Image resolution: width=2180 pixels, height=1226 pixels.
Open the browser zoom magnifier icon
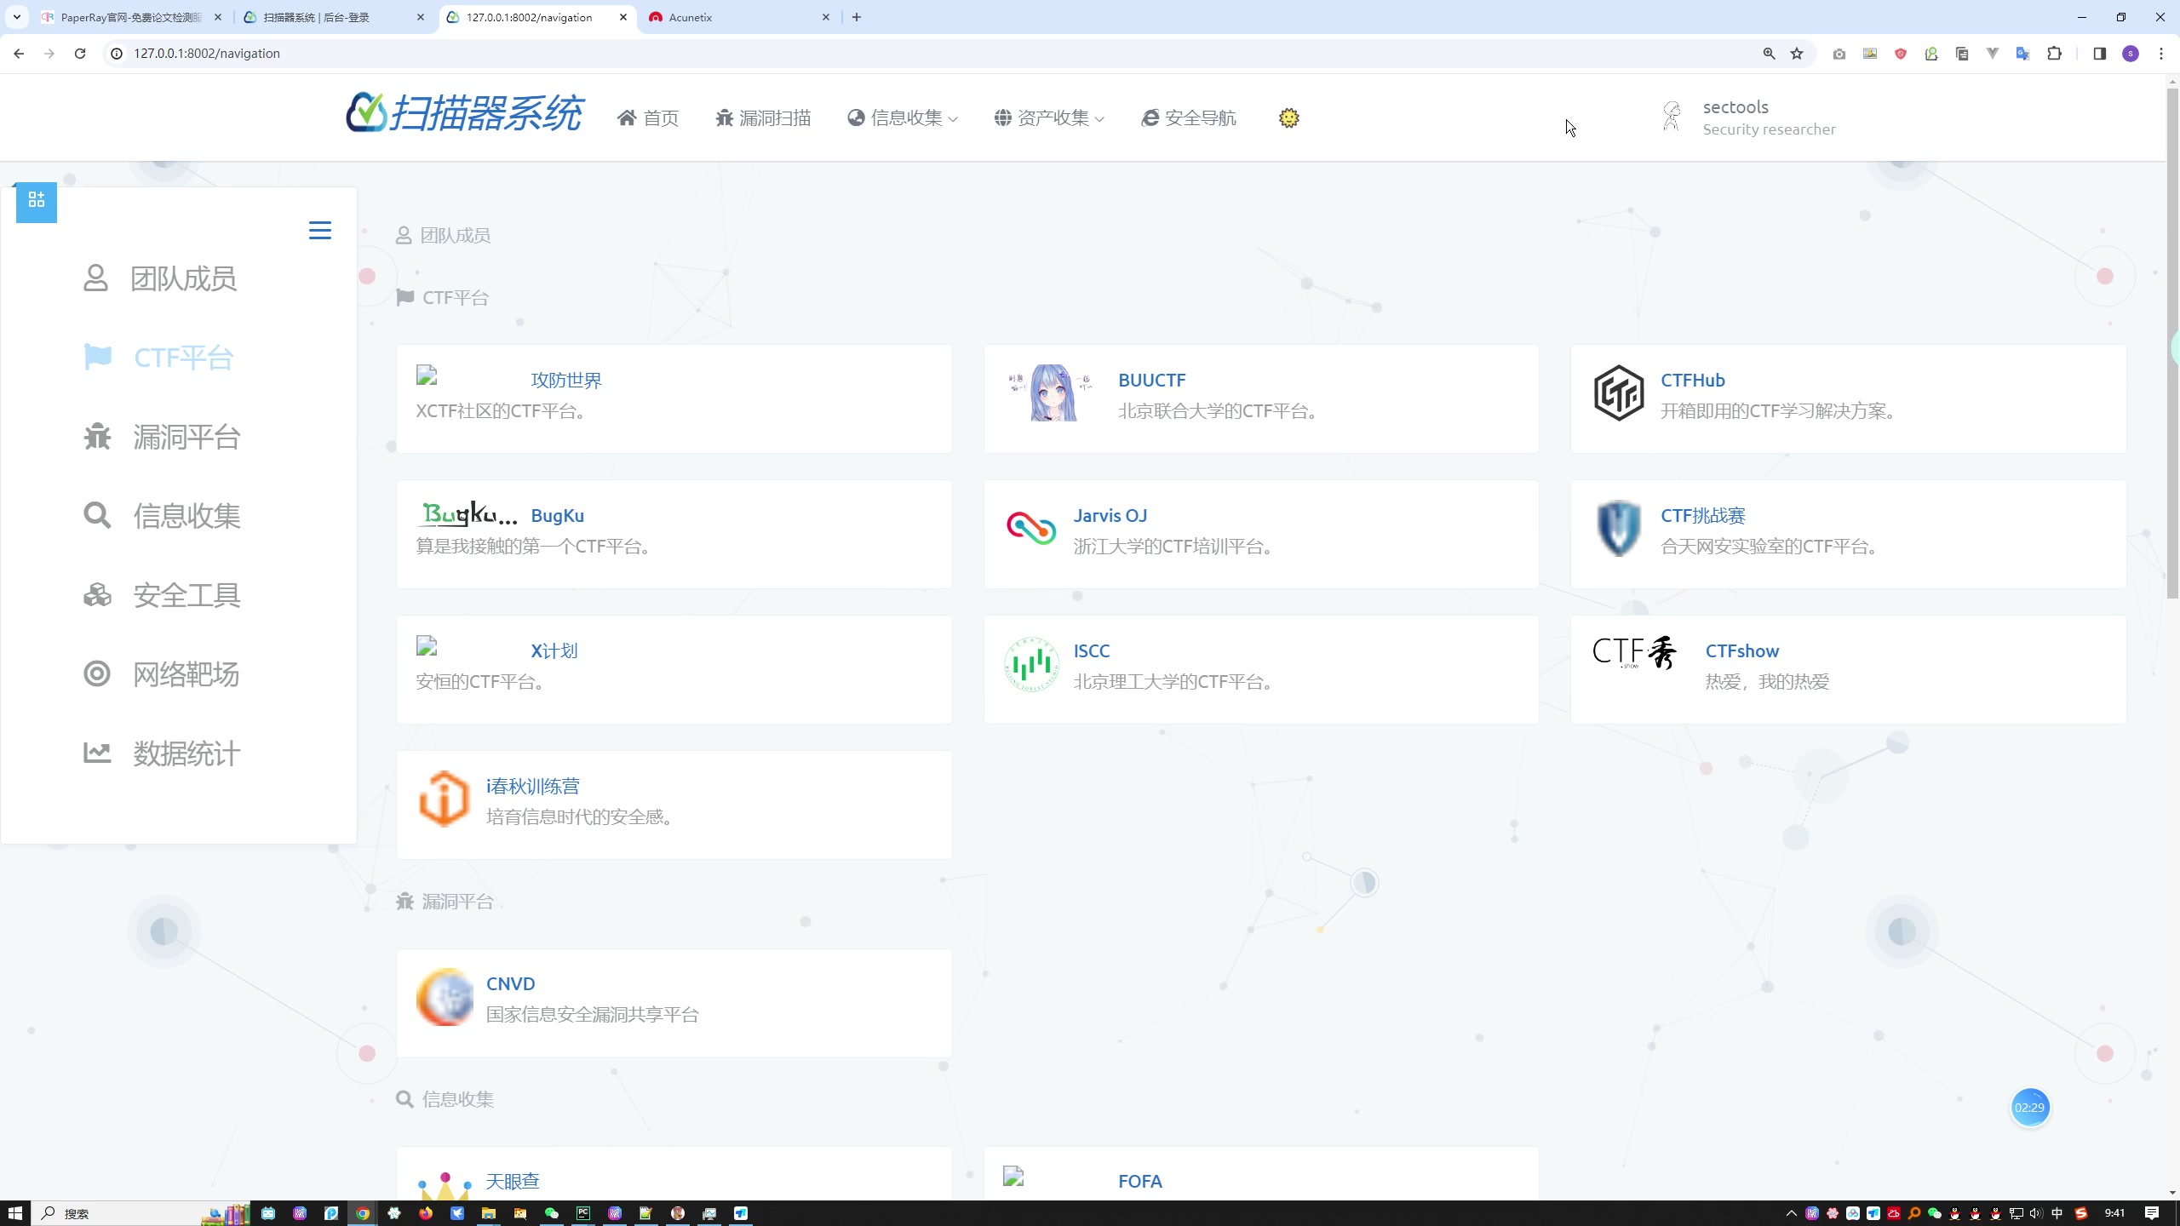[x=1769, y=54]
